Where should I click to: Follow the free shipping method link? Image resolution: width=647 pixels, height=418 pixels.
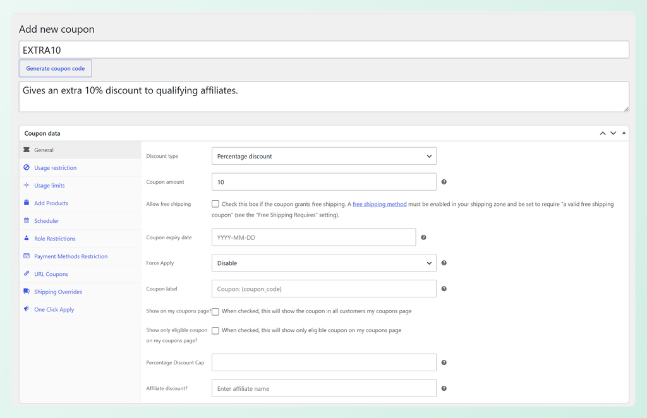380,204
